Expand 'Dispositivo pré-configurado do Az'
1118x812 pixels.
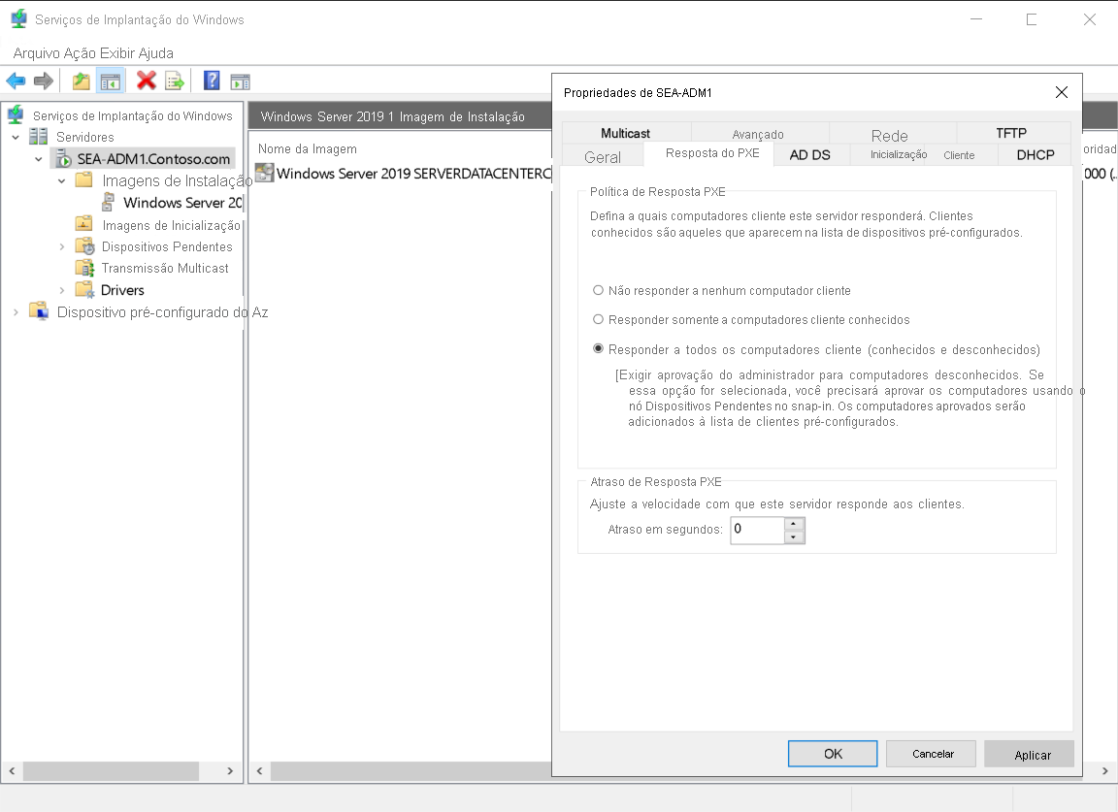point(14,311)
